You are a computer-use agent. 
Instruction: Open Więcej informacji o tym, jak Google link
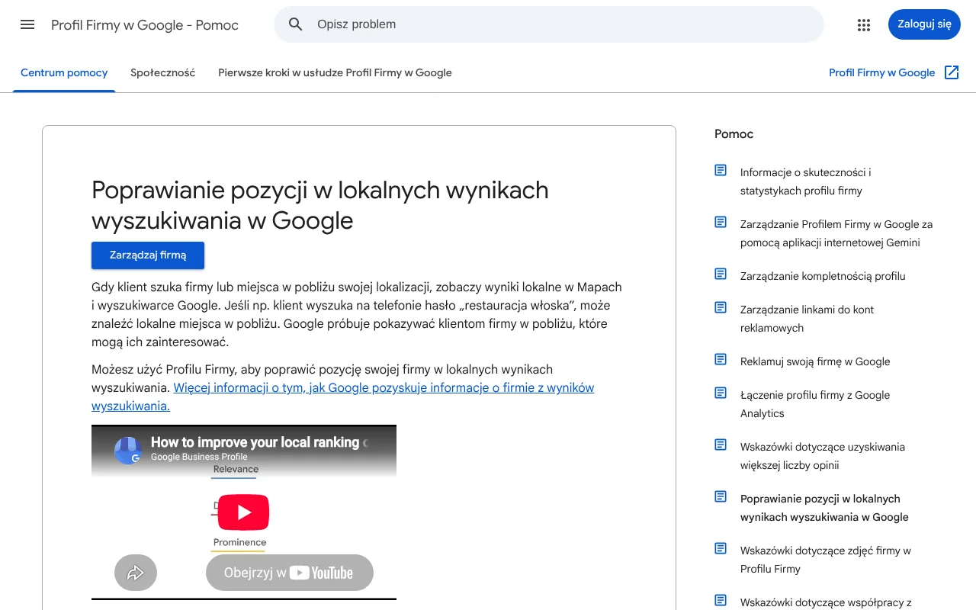(x=342, y=396)
